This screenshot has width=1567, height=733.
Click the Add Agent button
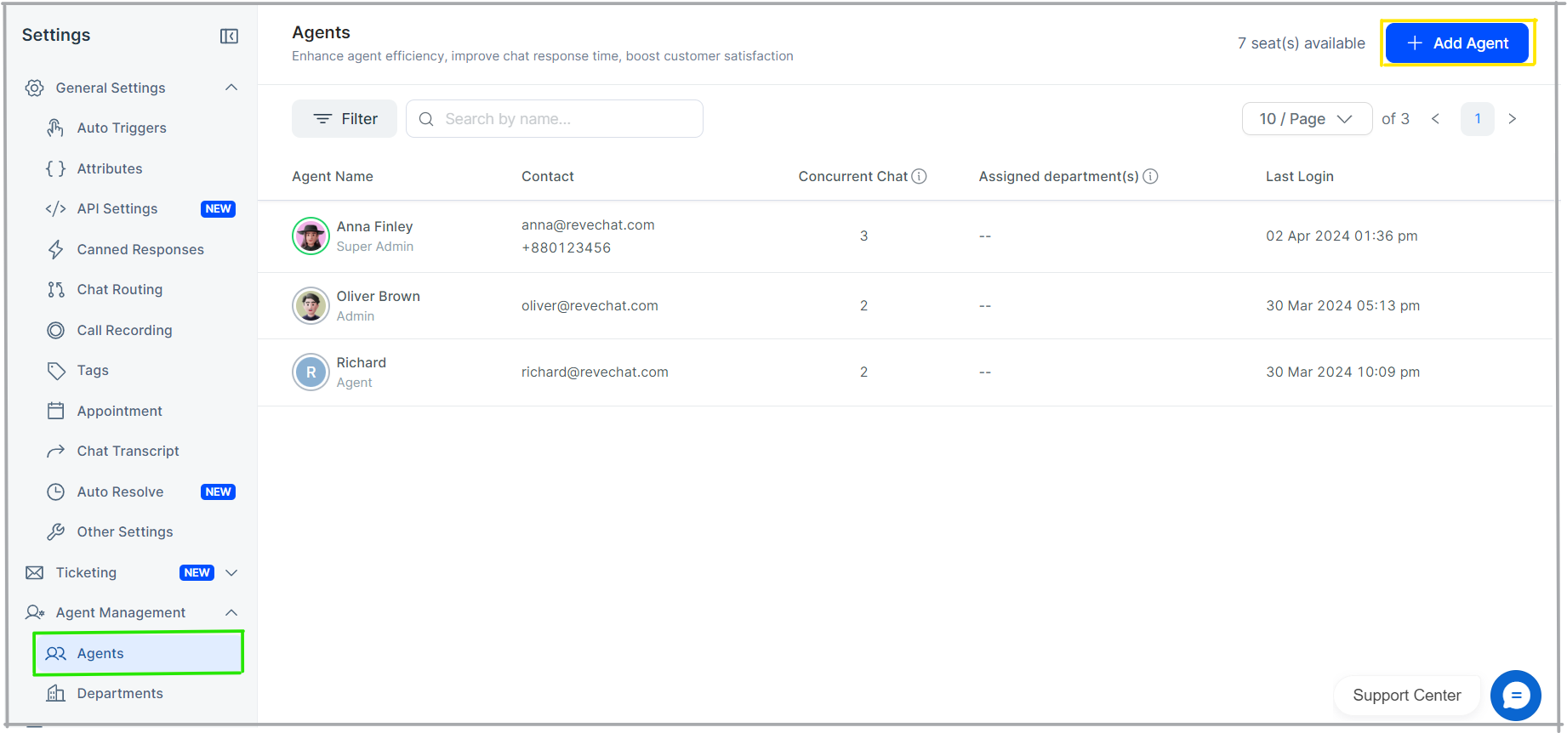point(1456,43)
